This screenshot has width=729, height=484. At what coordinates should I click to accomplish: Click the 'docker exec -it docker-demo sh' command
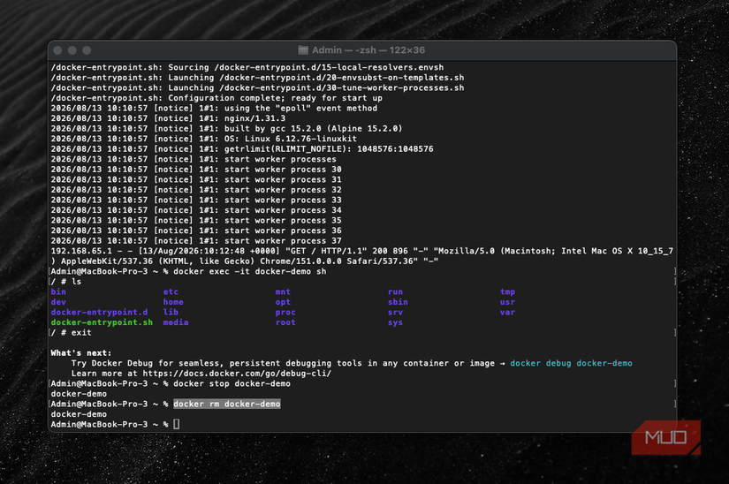click(250, 271)
